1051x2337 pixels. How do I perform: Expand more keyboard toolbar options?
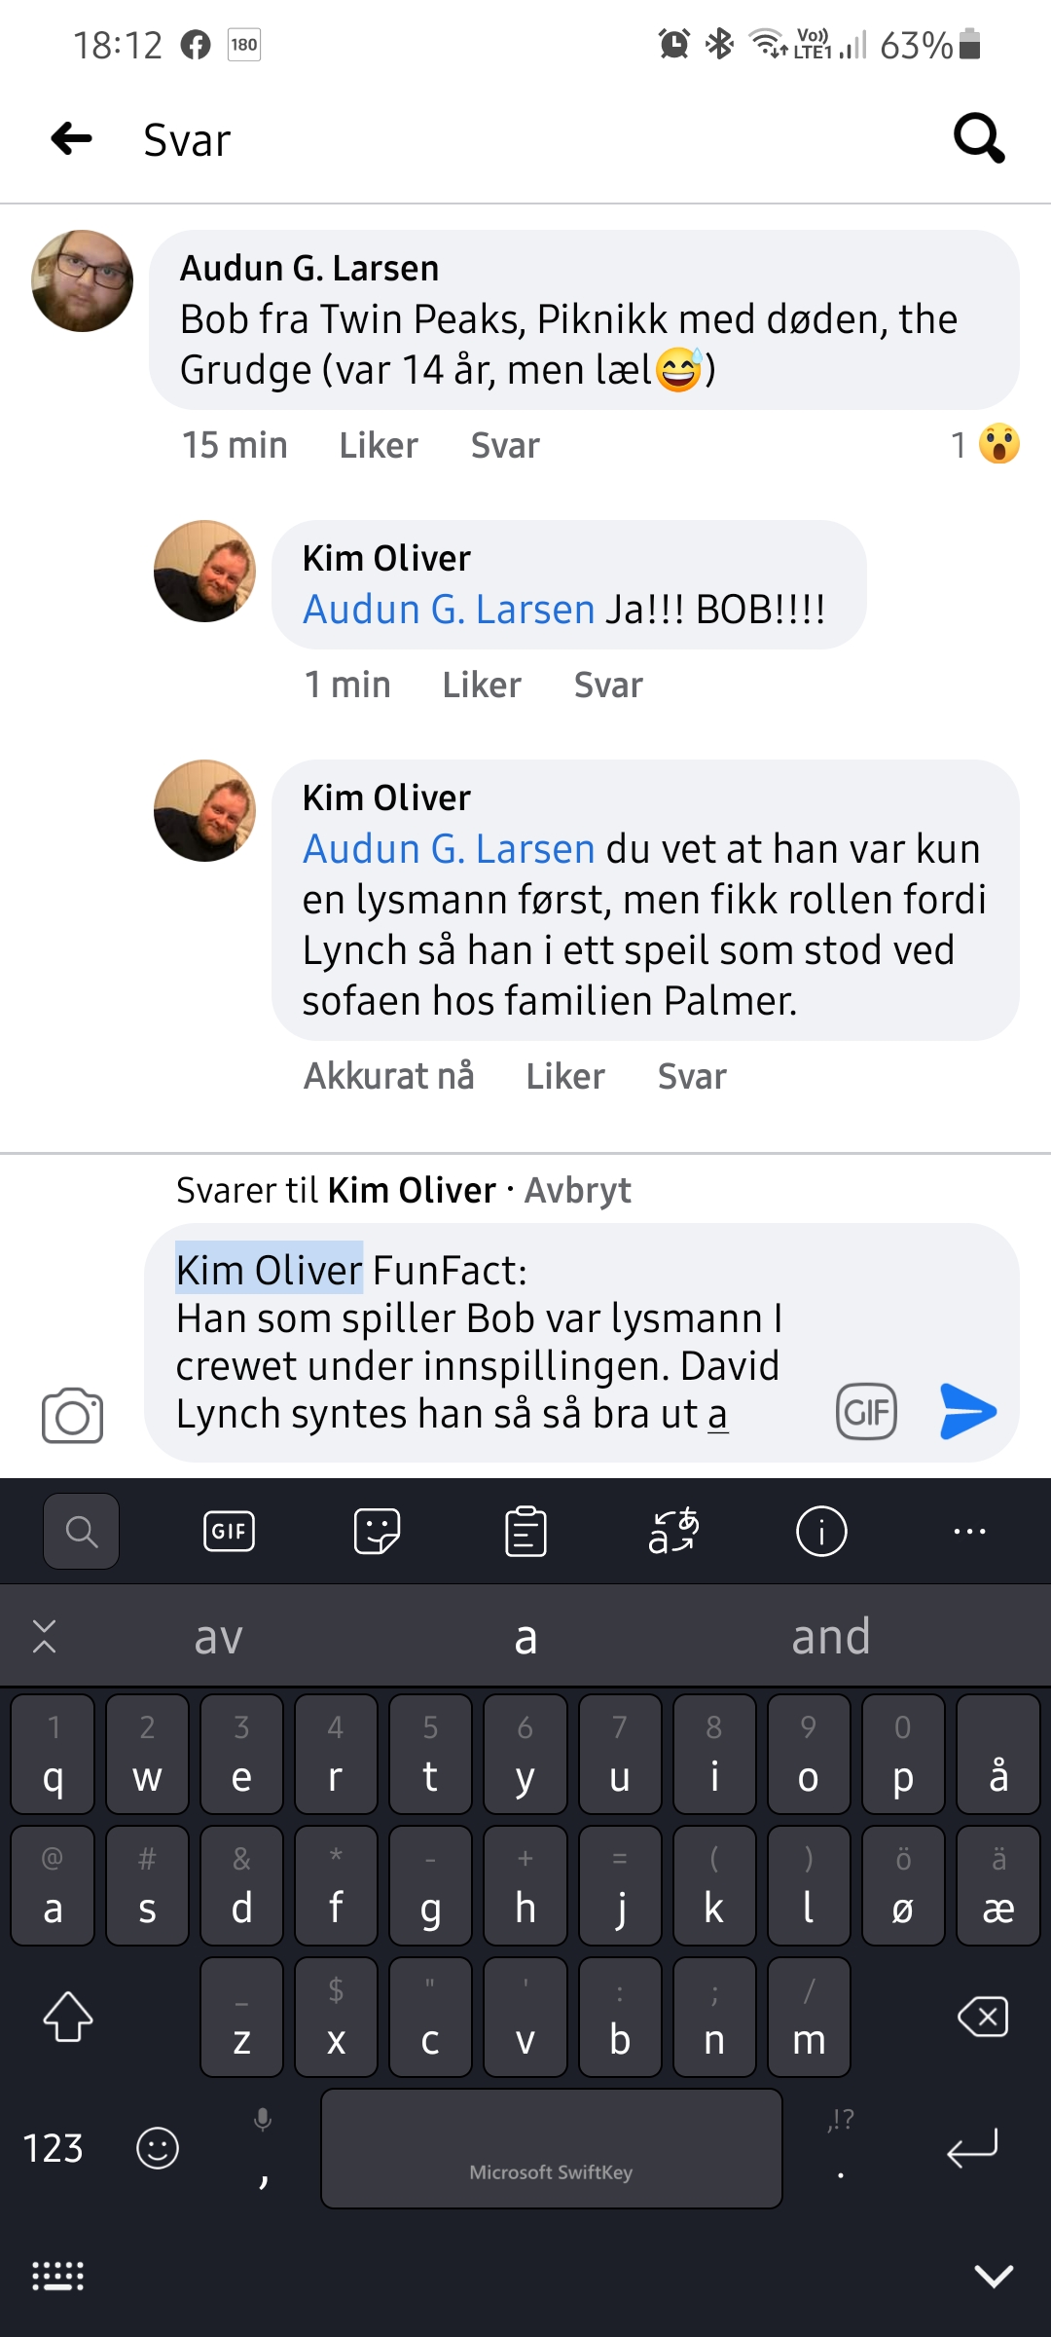click(969, 1532)
